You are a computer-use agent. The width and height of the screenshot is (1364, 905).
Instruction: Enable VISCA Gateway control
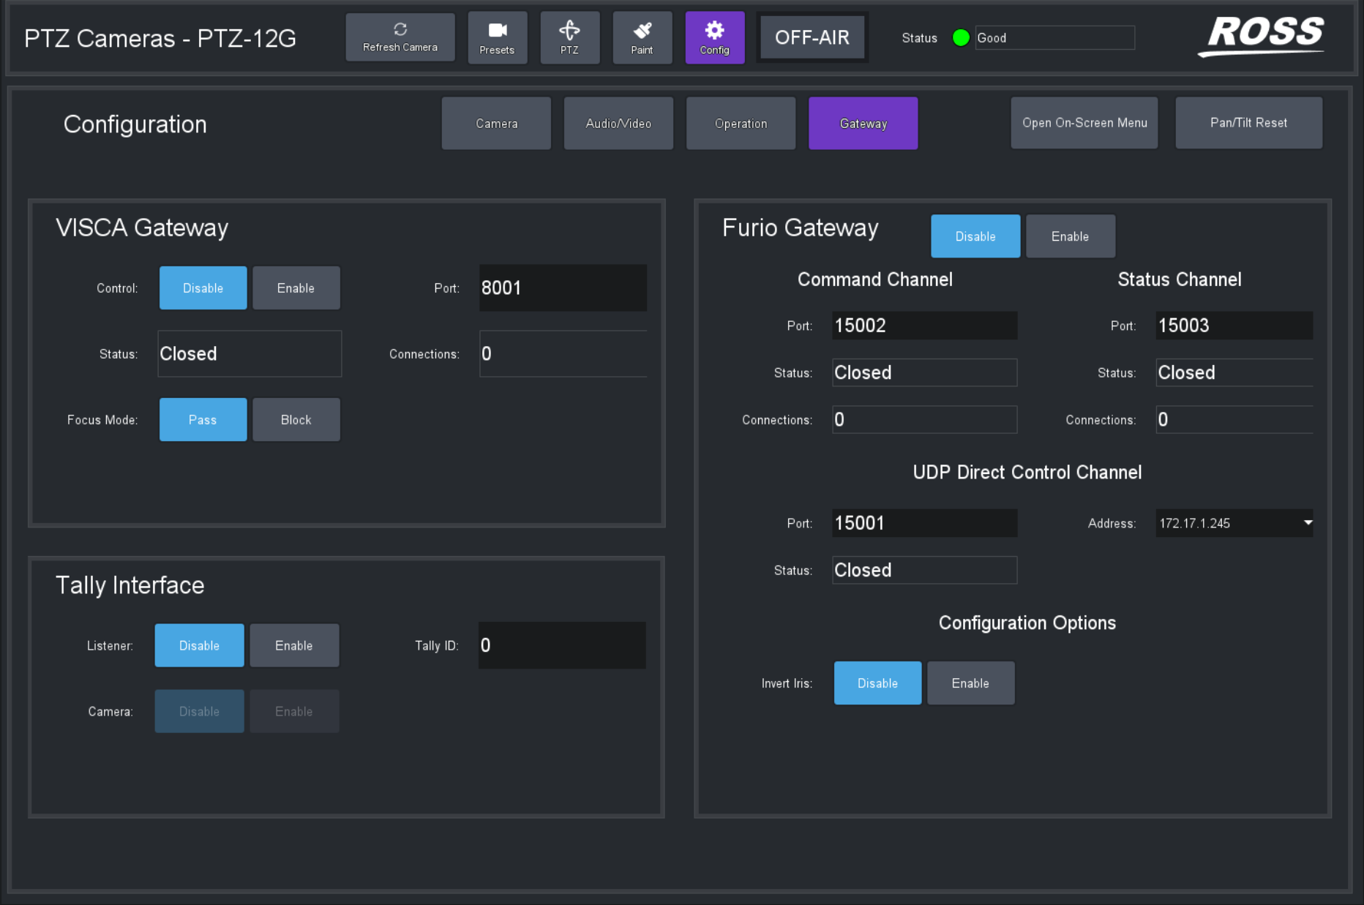point(296,288)
